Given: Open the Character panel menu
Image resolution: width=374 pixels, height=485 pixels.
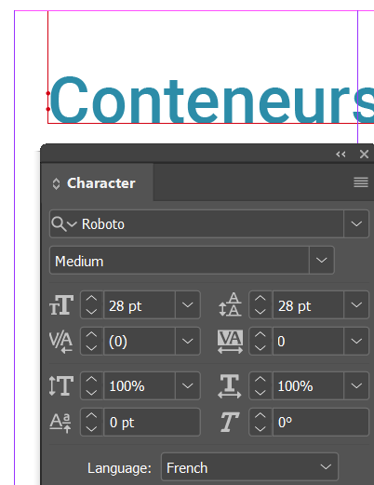Looking at the screenshot, I should tap(361, 182).
